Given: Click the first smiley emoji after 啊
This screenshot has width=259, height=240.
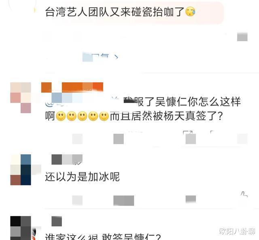Looking at the screenshot, I should coord(61,116).
